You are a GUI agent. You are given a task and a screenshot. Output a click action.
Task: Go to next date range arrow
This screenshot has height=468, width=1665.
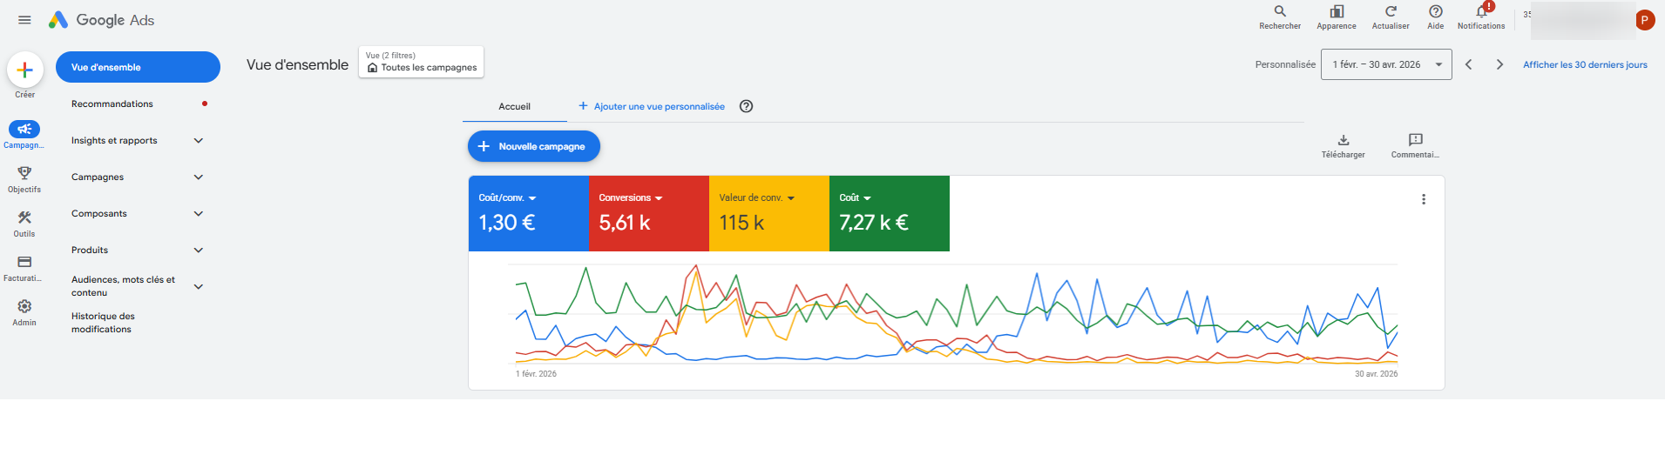pos(1499,64)
